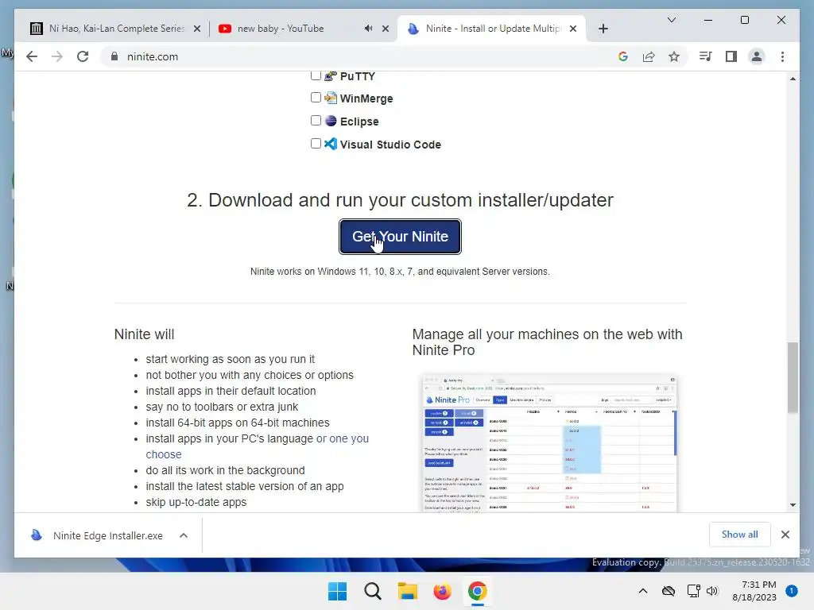
Task: Tick the Eclipse checkbox
Action: coord(316,121)
